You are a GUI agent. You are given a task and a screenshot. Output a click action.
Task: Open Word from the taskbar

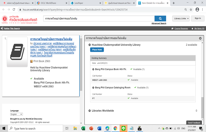(99, 128)
